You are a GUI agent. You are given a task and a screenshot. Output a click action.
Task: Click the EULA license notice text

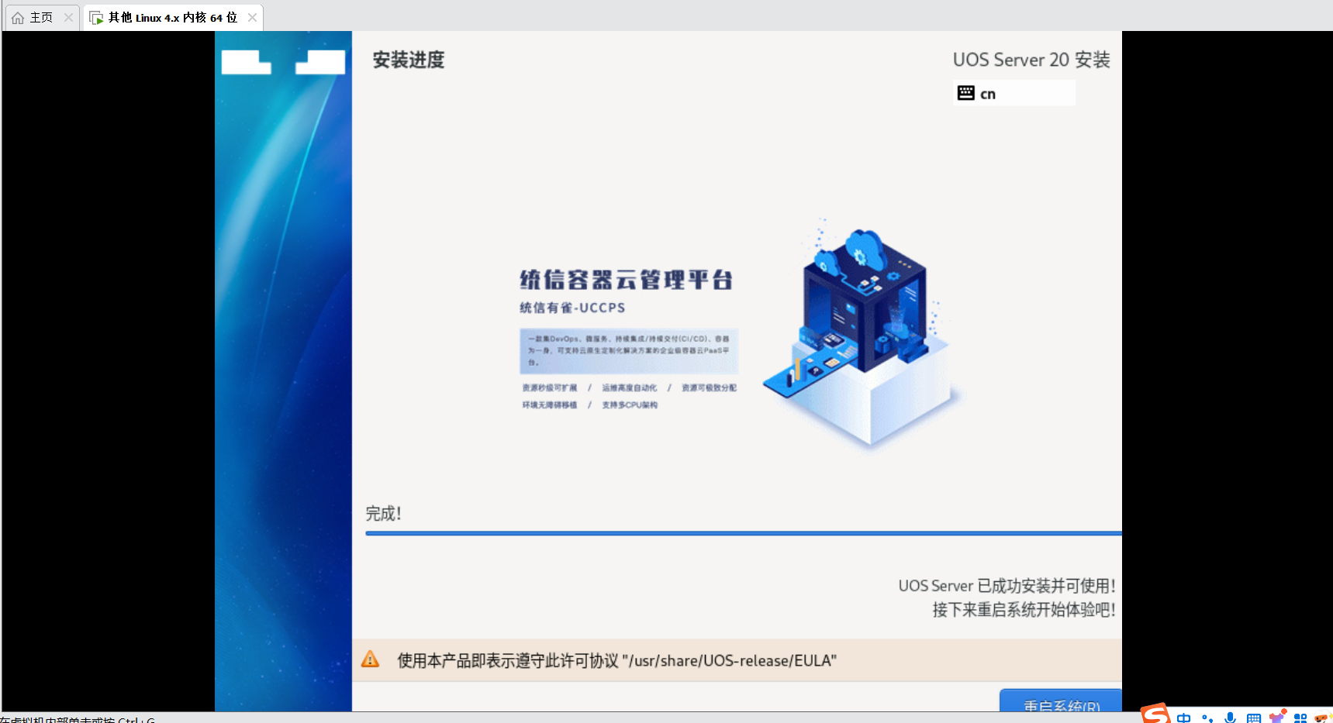pyautogui.click(x=616, y=660)
